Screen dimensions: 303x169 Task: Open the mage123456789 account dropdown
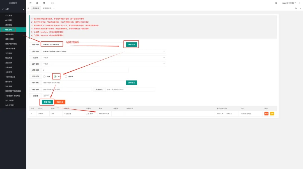coord(289,3)
